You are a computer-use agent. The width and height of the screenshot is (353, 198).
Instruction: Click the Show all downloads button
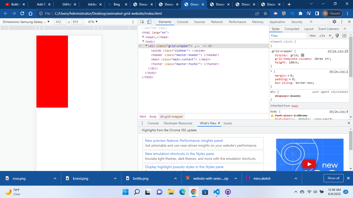click(333, 178)
